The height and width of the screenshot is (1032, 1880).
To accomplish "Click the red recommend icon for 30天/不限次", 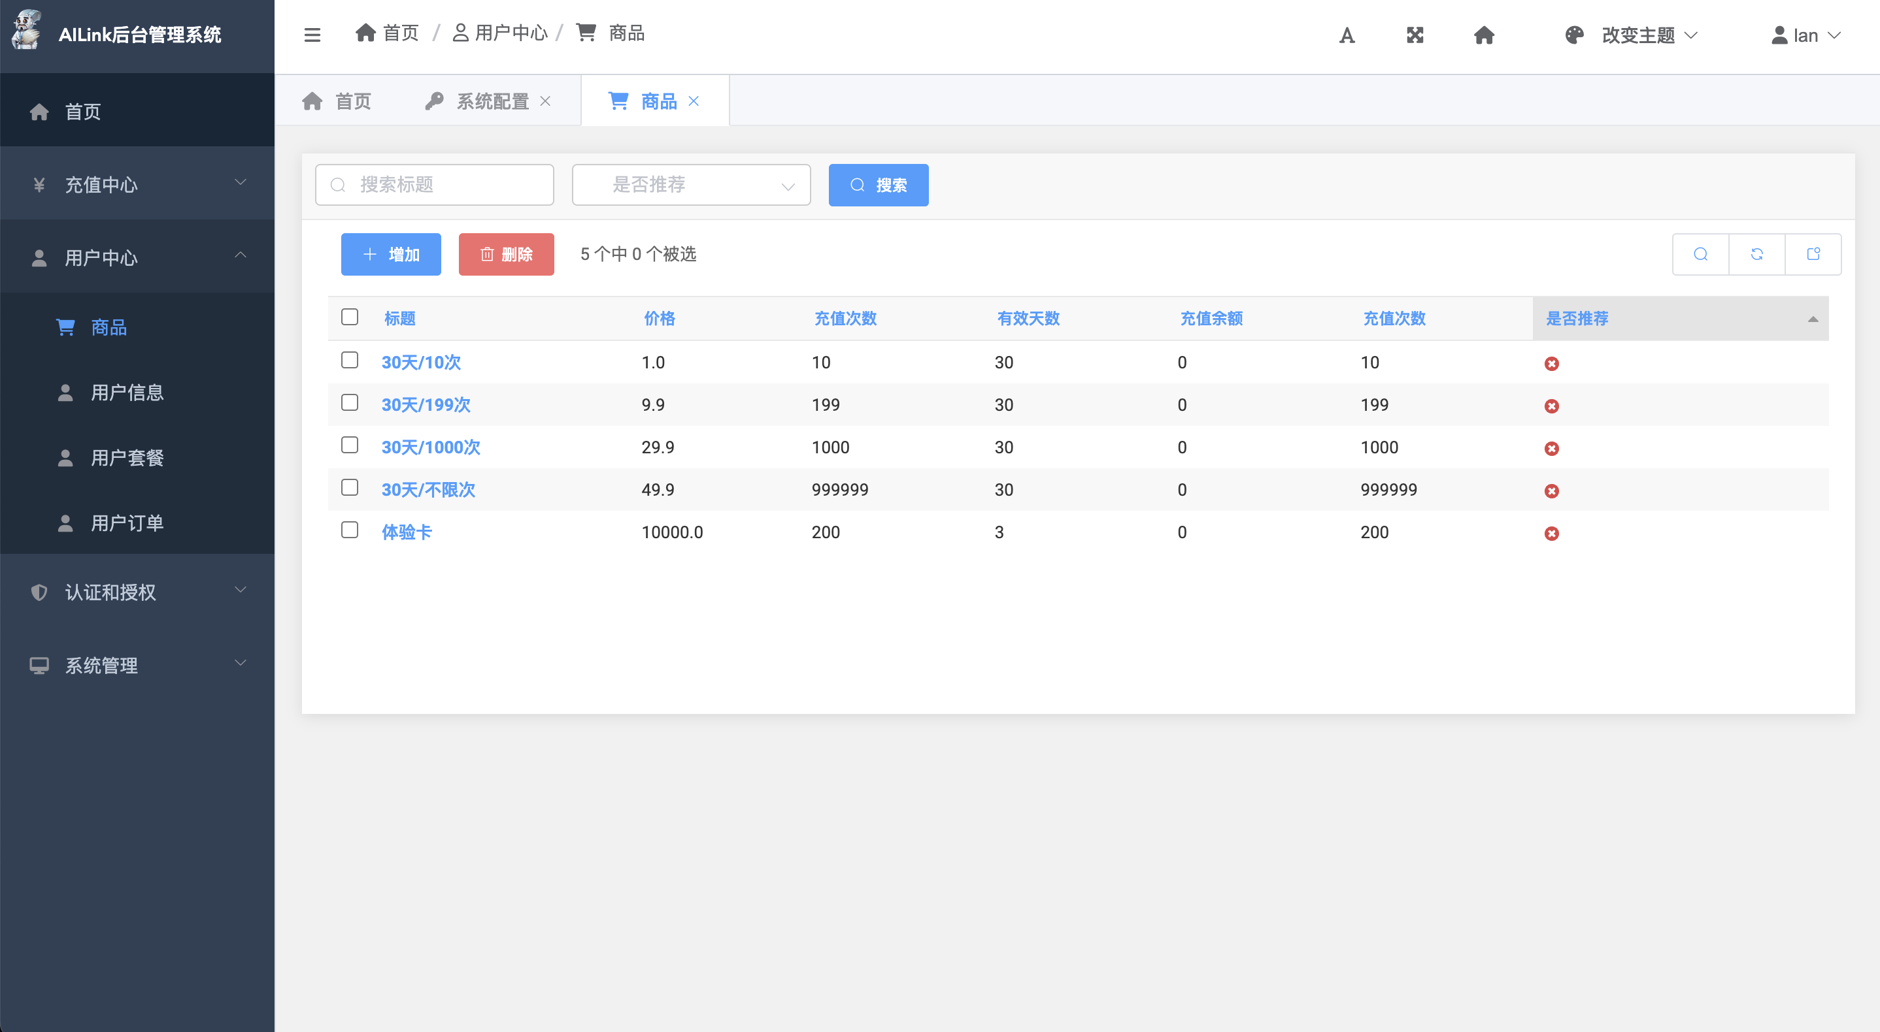I will point(1552,491).
